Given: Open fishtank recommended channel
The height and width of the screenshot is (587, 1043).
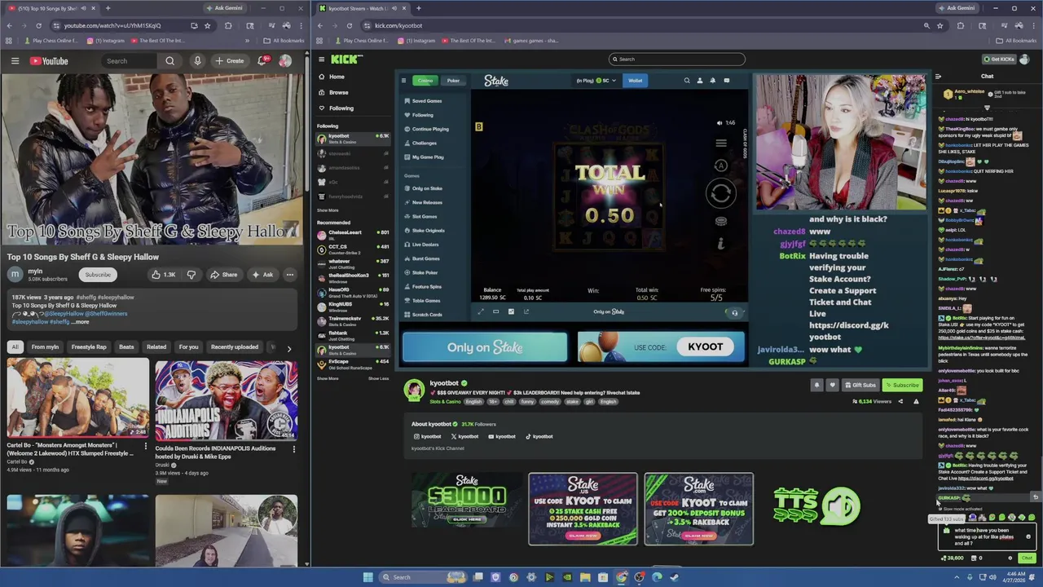Looking at the screenshot, I should (354, 335).
